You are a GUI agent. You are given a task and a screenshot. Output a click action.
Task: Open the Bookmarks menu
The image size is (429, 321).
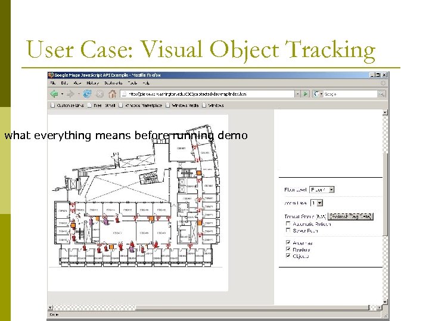coord(113,83)
